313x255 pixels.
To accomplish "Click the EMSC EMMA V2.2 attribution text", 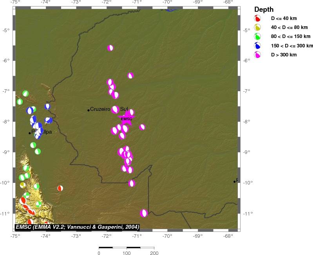I will pos(78,227).
